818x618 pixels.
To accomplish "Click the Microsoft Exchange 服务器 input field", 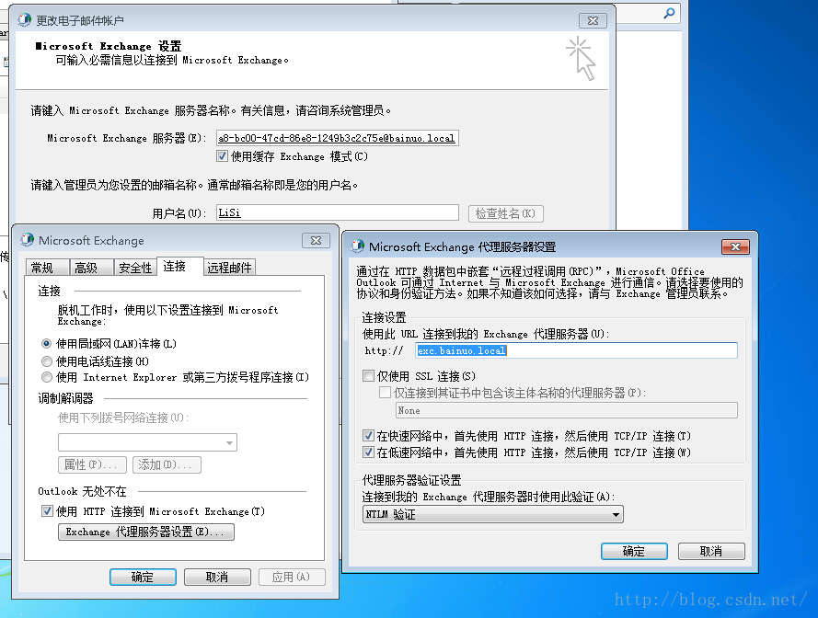I will pos(338,138).
